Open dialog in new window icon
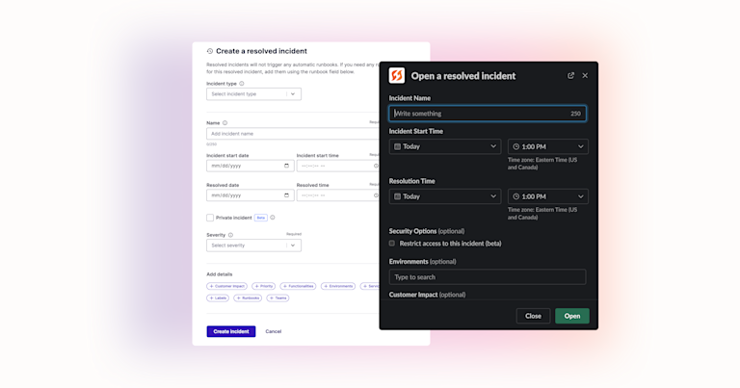 tap(570, 75)
